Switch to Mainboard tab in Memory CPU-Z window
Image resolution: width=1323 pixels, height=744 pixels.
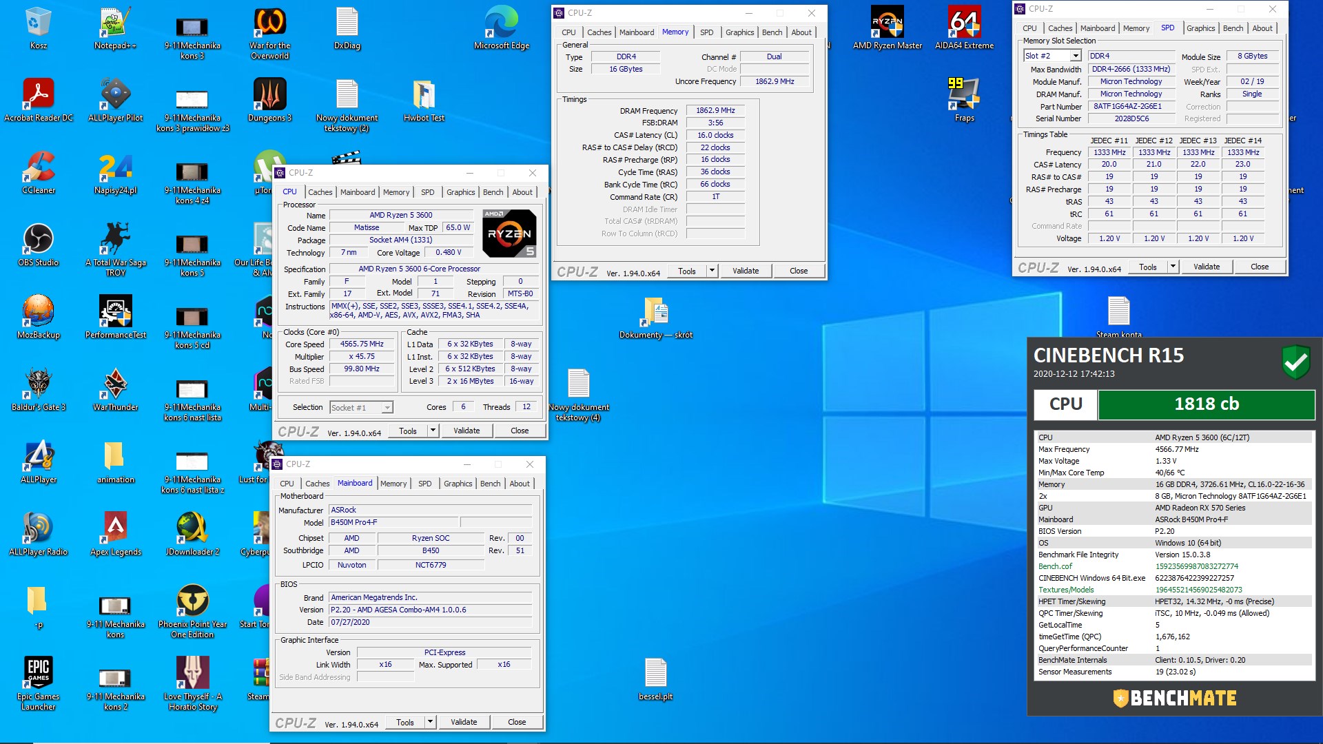[x=636, y=32]
